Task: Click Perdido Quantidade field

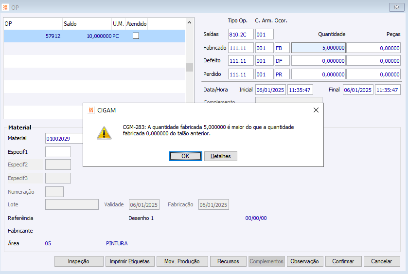Action: 318,74
